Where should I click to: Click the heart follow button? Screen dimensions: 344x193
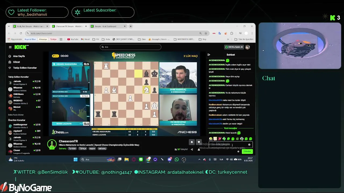pos(199,142)
